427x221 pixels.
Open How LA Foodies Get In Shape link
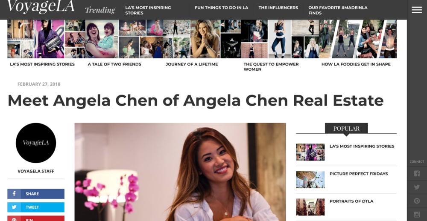point(356,64)
